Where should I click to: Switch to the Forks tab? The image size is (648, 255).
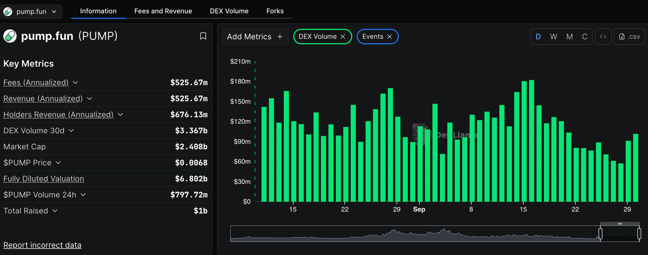275,11
